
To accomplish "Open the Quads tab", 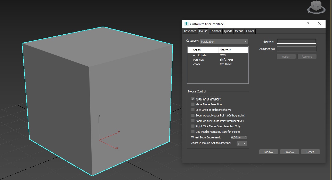I will coord(228,31).
